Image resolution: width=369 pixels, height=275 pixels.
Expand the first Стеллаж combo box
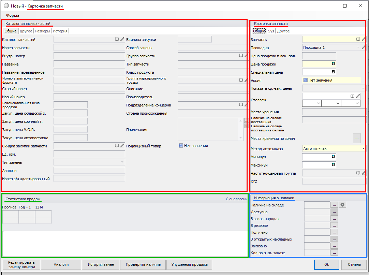[x=319, y=103]
